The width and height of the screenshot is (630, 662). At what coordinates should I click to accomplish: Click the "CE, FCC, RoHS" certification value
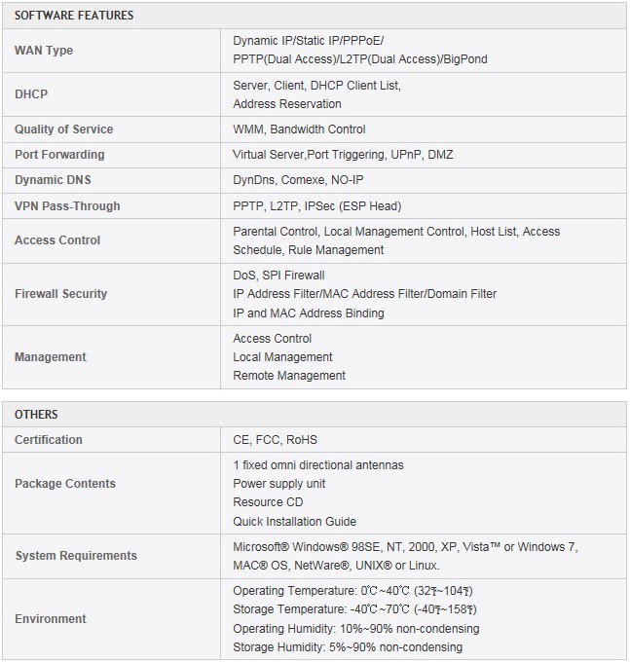pyautogui.click(x=275, y=440)
